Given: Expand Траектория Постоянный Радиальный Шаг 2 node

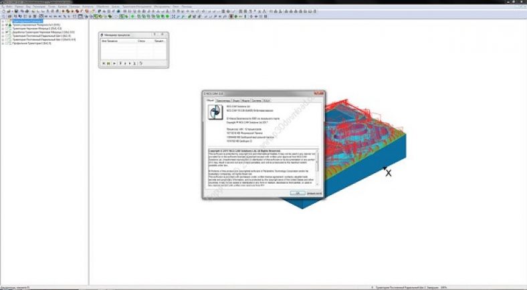Looking at the screenshot, I should [3, 39].
